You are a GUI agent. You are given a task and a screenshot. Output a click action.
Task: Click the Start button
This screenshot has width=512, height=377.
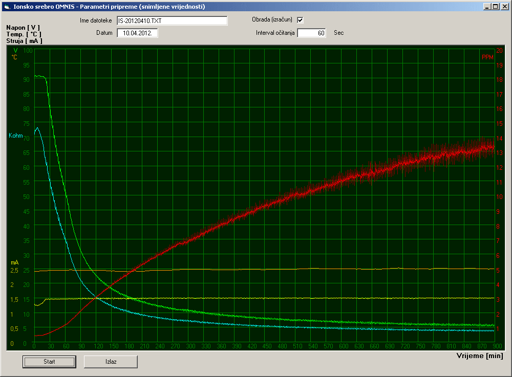click(x=49, y=362)
